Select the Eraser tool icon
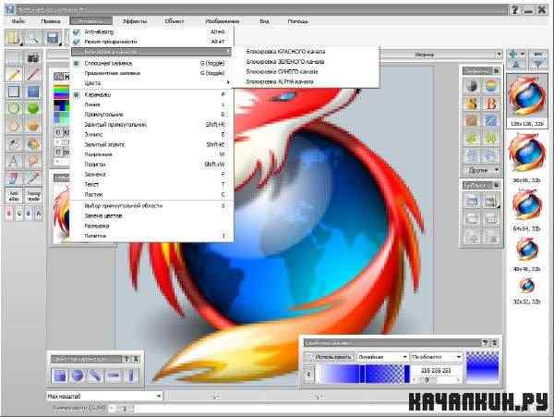 click(x=14, y=178)
